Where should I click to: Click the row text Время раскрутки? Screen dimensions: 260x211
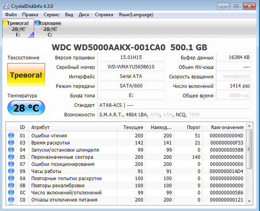pos(50,143)
